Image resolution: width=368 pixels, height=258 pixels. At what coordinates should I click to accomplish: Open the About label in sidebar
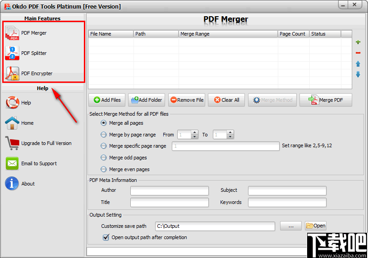pyautogui.click(x=28, y=184)
